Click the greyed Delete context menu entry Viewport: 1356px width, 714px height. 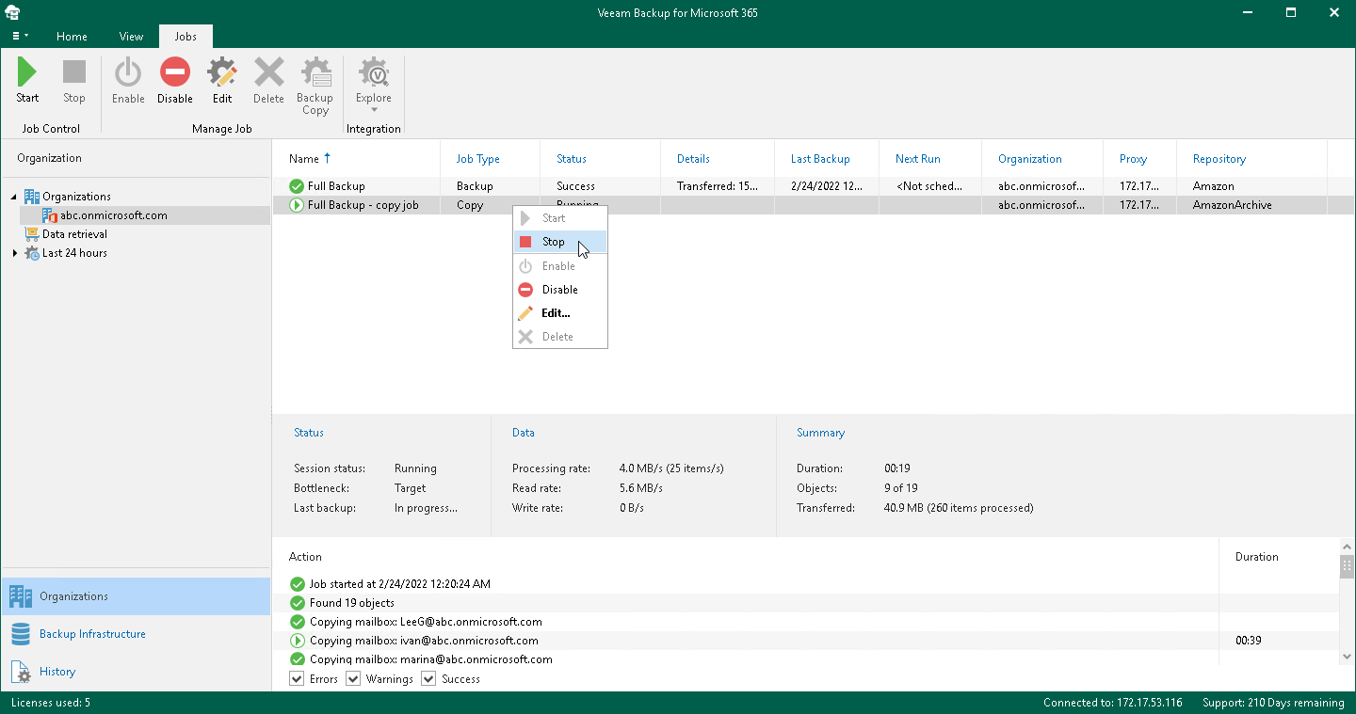click(x=560, y=337)
